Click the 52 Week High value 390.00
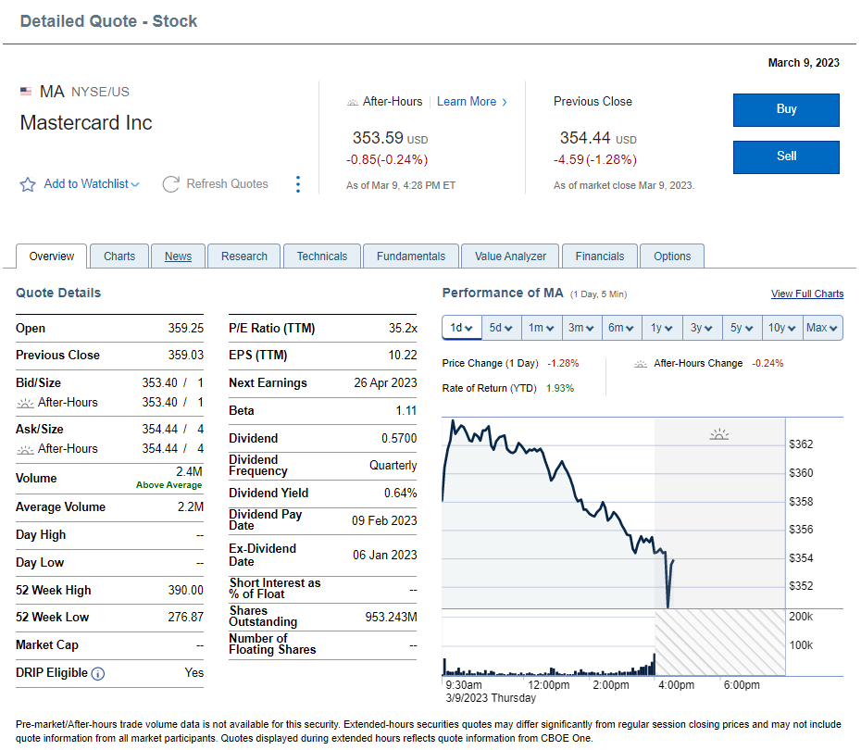 pyautogui.click(x=185, y=590)
